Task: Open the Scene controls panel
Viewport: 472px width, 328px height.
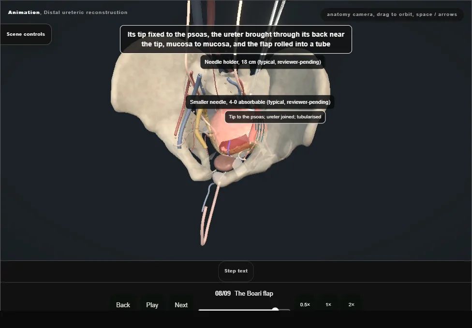Action: 26,34
